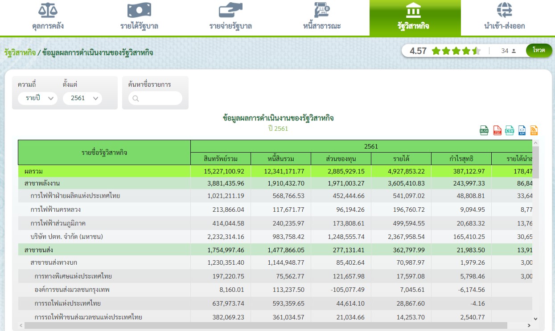
Task: Focus the ค้นหาชื่อรายการ search field
Action: [155, 98]
